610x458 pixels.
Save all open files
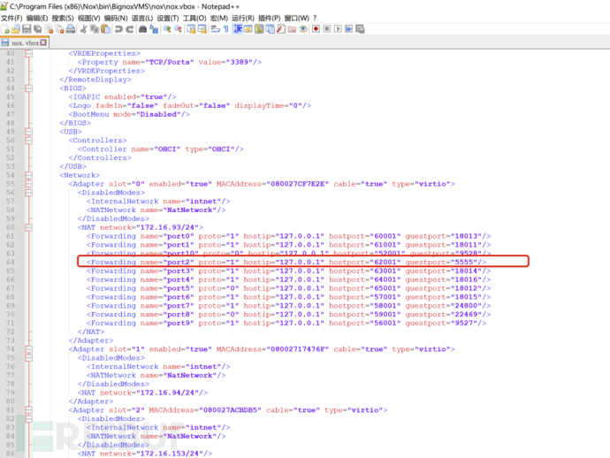[x=37, y=29]
